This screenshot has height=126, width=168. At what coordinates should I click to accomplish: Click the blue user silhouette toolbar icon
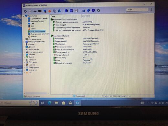[x=59, y=11]
